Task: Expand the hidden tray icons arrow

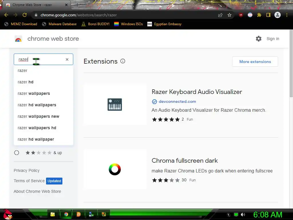Action: [x=229, y=215]
